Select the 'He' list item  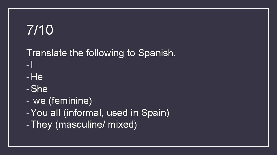point(37,77)
